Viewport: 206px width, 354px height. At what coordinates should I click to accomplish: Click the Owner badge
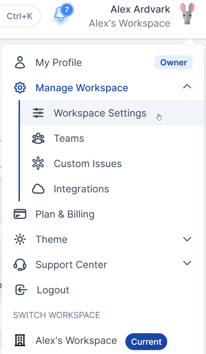point(173,63)
